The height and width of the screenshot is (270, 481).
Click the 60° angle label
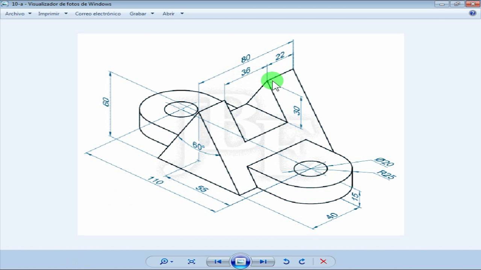click(x=198, y=146)
